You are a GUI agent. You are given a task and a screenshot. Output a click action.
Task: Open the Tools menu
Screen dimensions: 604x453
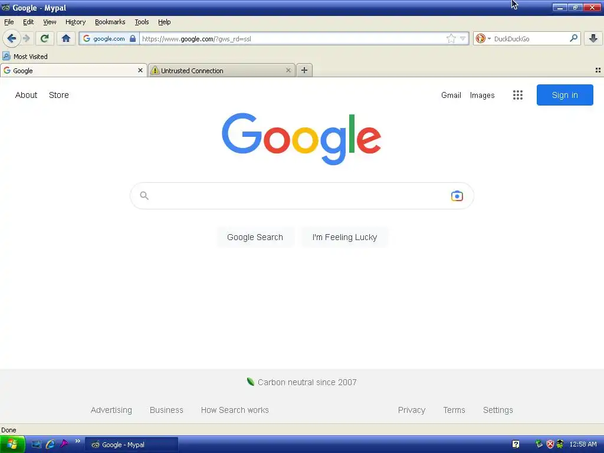tap(142, 22)
